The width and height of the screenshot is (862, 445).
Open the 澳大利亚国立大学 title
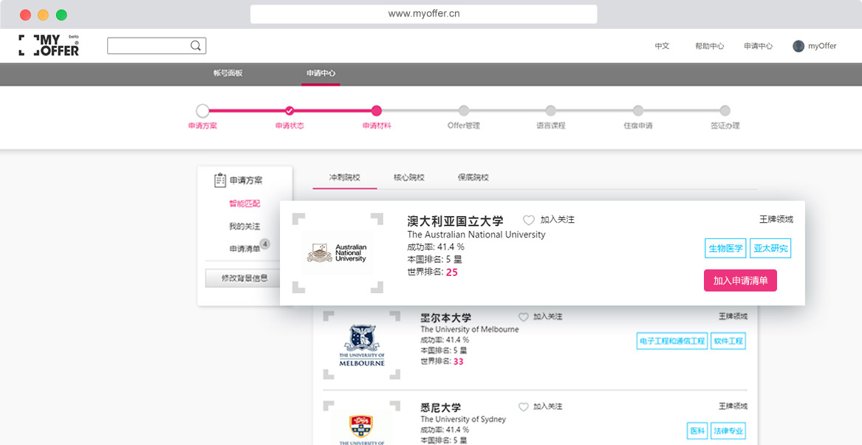(455, 221)
